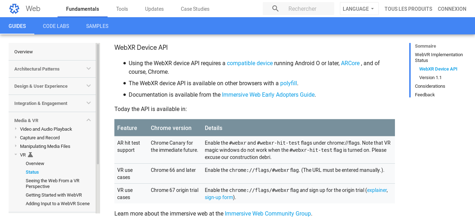Click the search magnifier icon
Image resolution: width=475 pixels, height=222 pixels.
[275, 9]
